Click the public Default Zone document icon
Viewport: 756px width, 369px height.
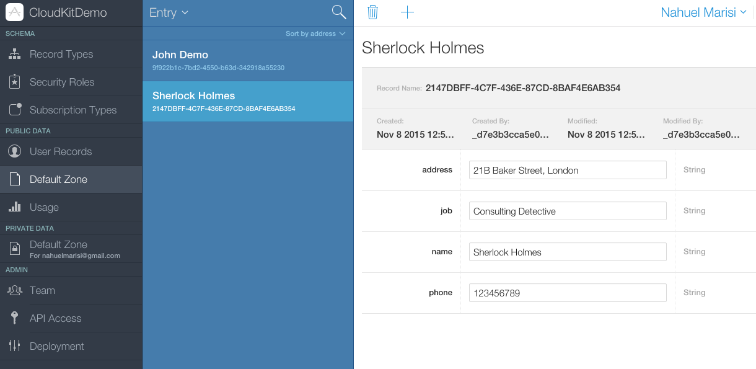(x=15, y=179)
